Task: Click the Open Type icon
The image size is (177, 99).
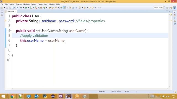Action: coord(50,8)
